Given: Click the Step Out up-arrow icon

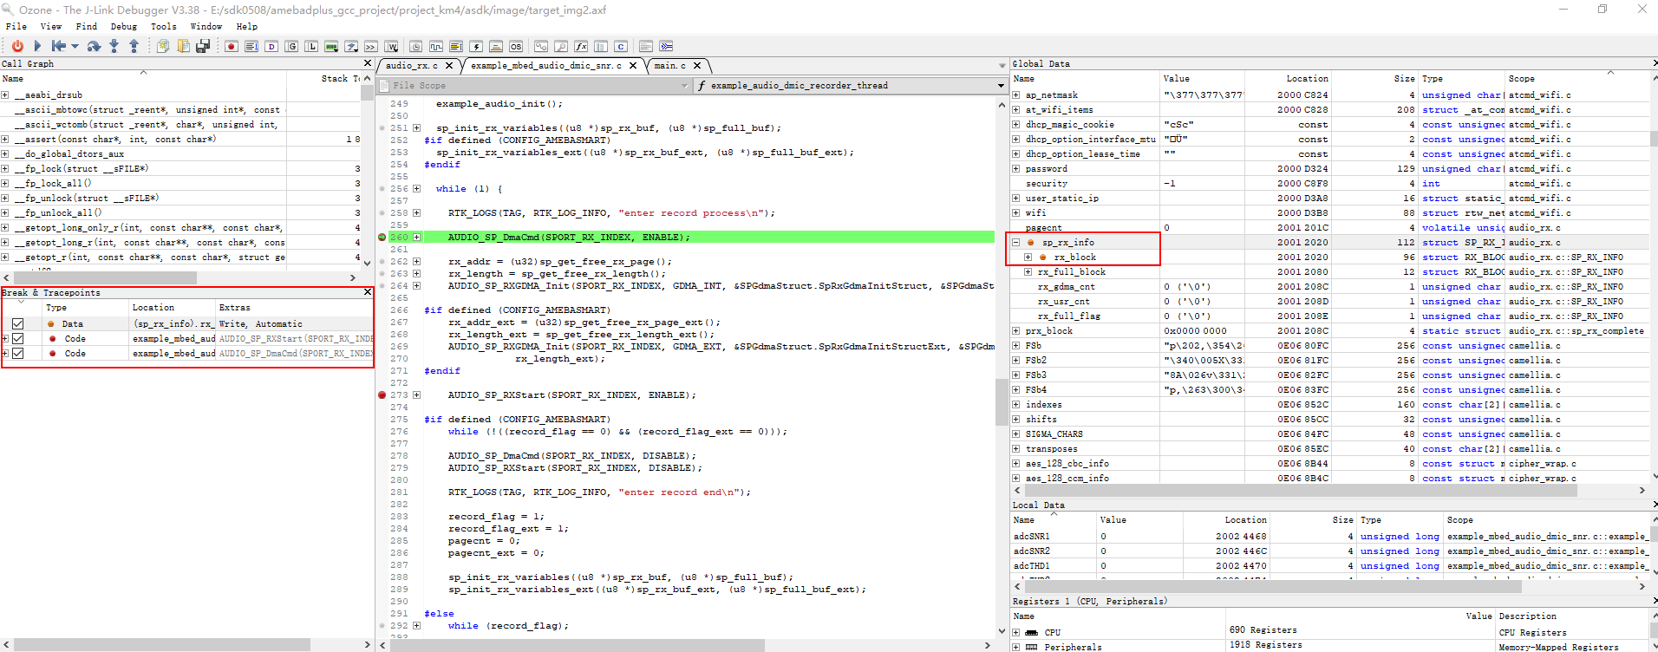Looking at the screenshot, I should tap(134, 46).
